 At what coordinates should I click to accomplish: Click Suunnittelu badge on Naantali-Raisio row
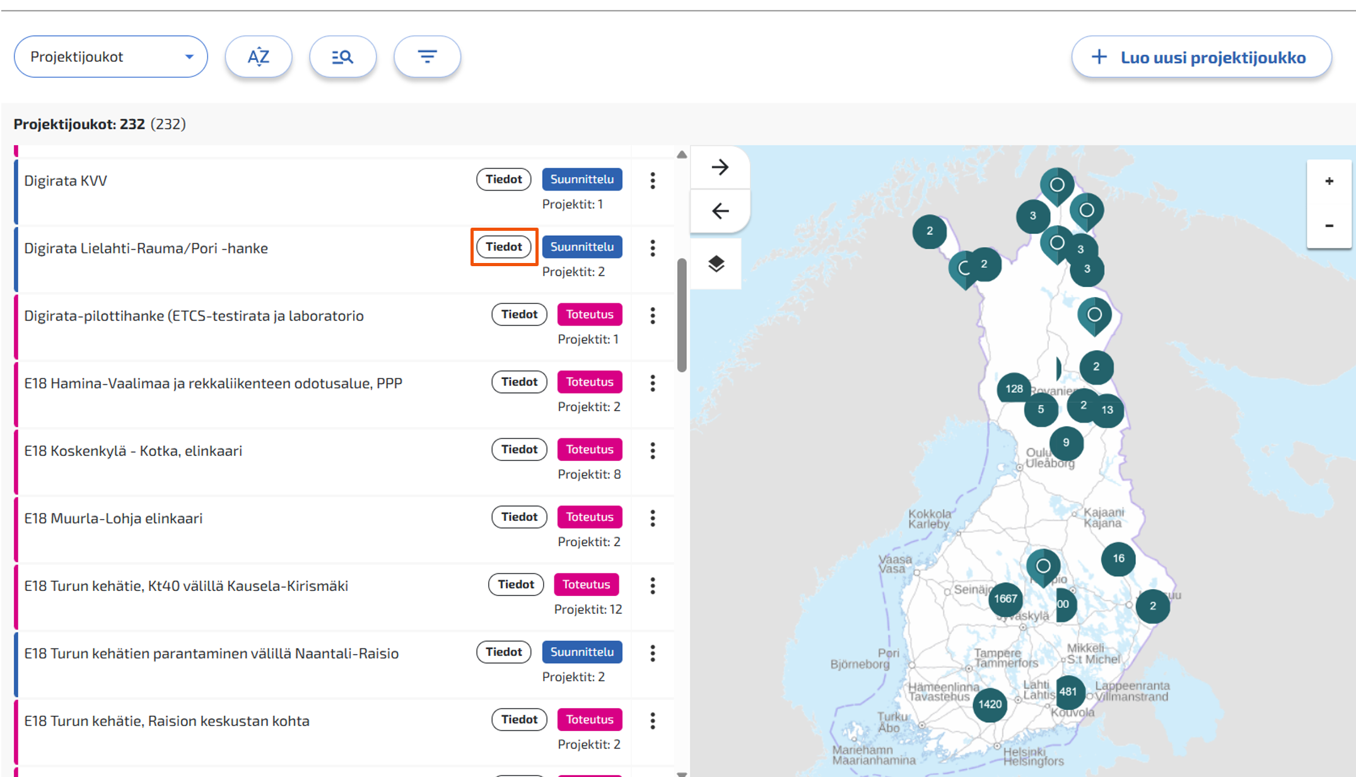coord(582,651)
